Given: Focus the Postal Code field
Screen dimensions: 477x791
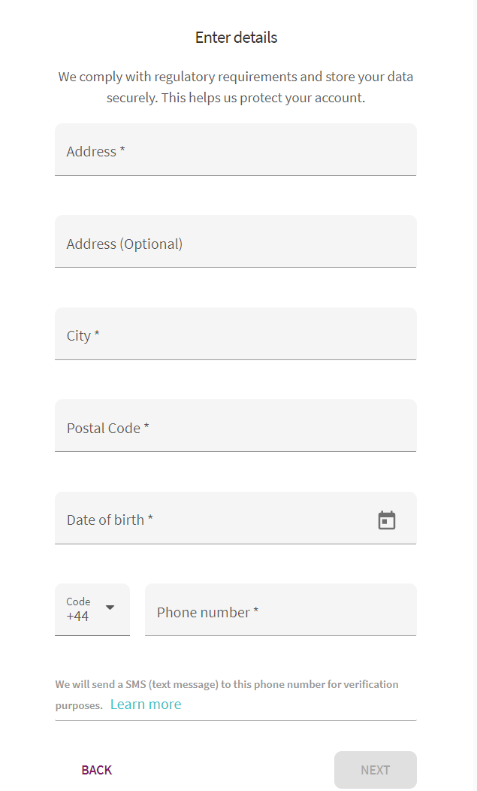Looking at the screenshot, I should tap(235, 426).
